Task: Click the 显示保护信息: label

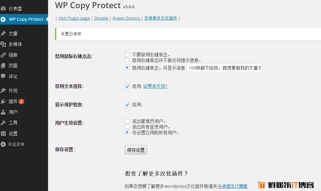Action: point(69,105)
